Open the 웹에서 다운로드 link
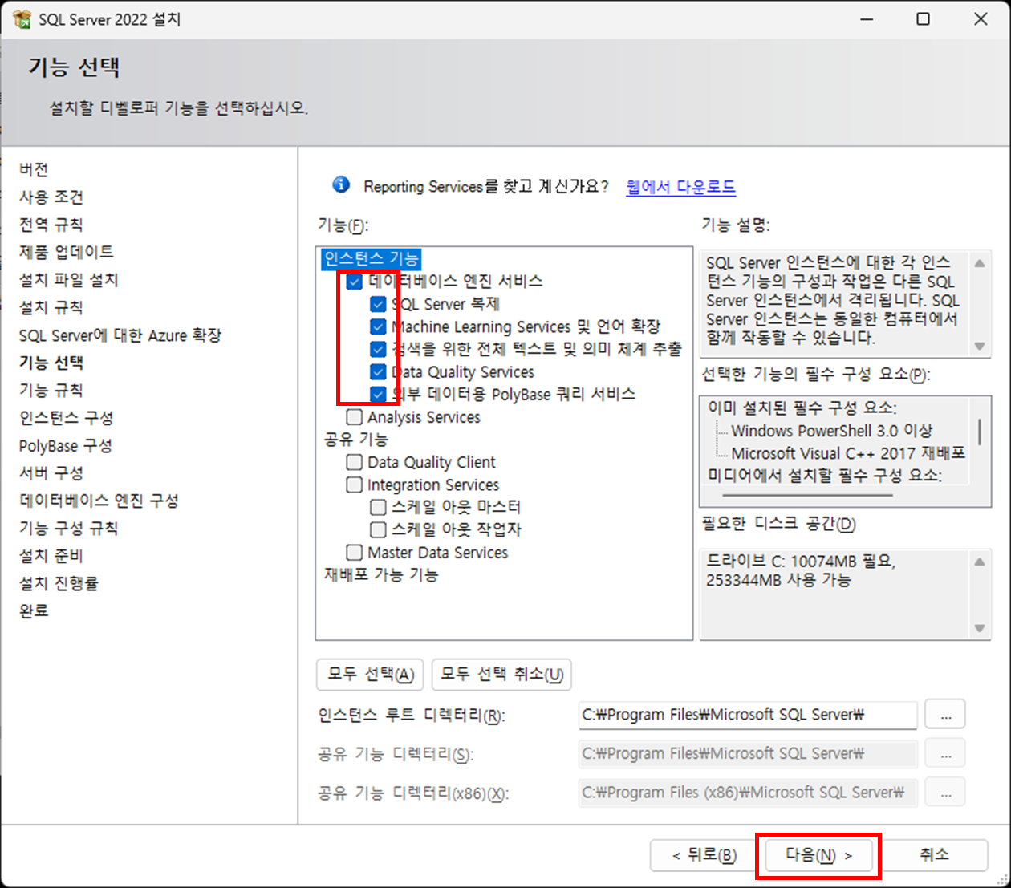 pos(680,187)
